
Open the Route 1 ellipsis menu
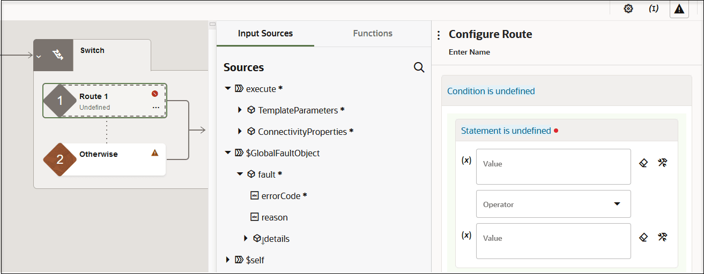tap(156, 108)
